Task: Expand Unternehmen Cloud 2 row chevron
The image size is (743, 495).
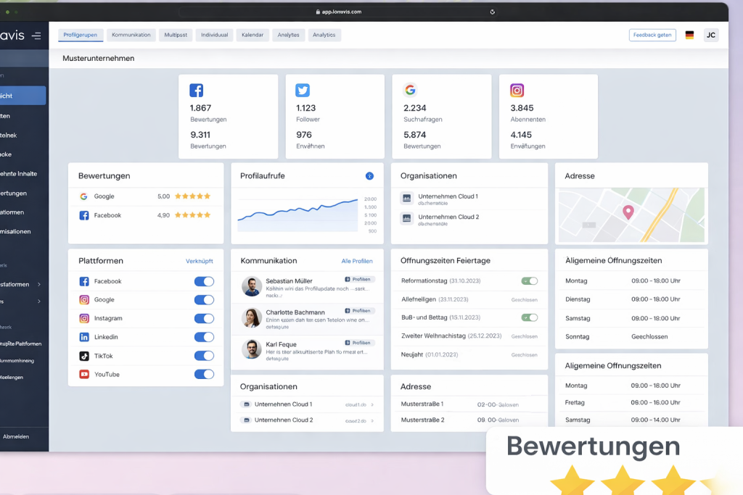Action: click(372, 420)
